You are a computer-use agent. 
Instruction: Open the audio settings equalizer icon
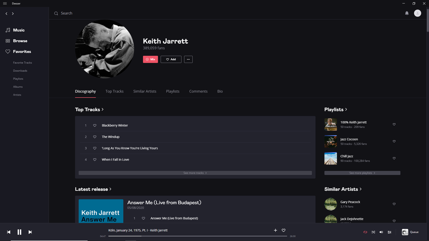389,232
